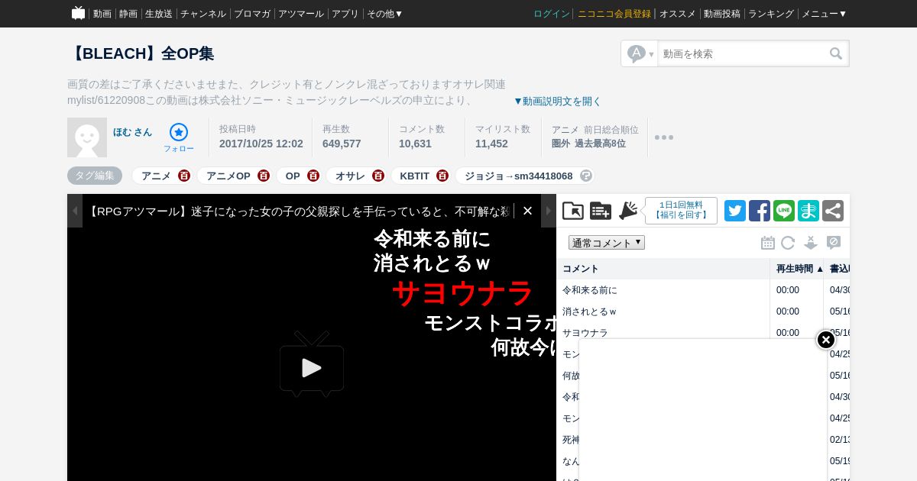Click the magnifier search icon
Image resolution: width=917 pixels, height=481 pixels.
pos(836,53)
